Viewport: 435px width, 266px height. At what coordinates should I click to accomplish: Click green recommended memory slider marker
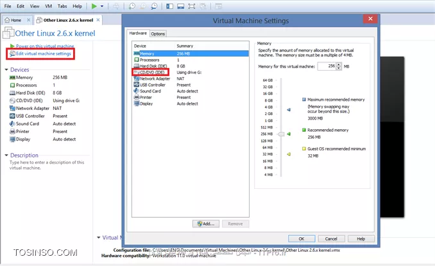289,134
